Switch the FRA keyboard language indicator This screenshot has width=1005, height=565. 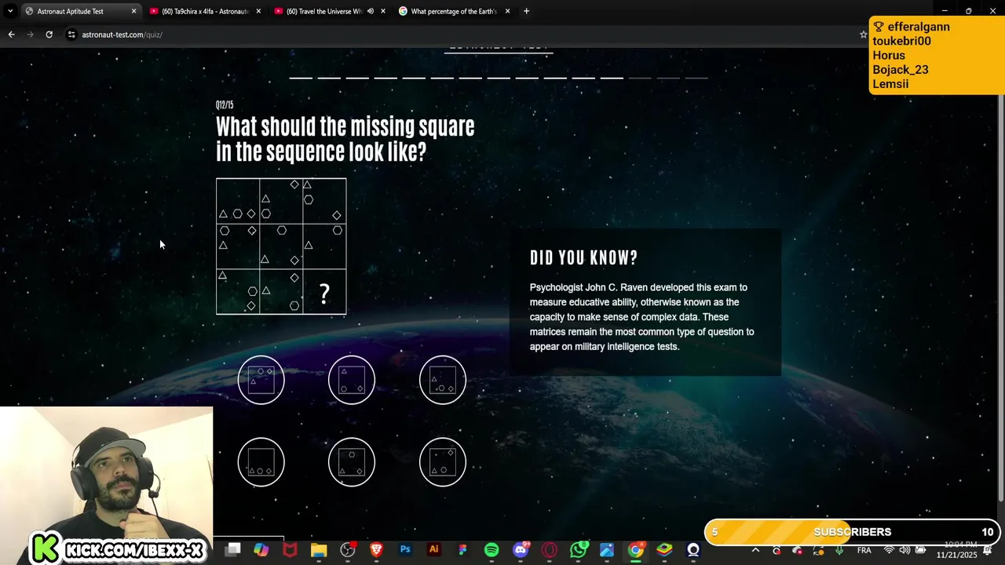[x=864, y=550]
